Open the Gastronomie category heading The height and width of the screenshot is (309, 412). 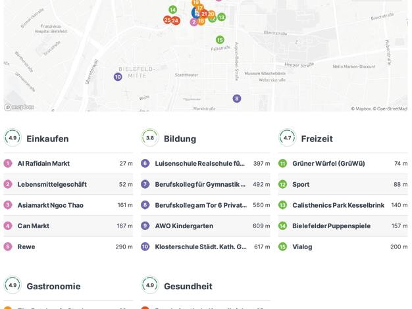pyautogui.click(x=53, y=286)
